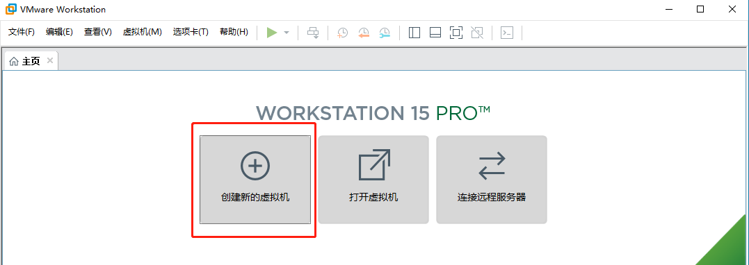Open the 查看(V) menu
Image resolution: width=749 pixels, height=265 pixels.
[x=98, y=32]
